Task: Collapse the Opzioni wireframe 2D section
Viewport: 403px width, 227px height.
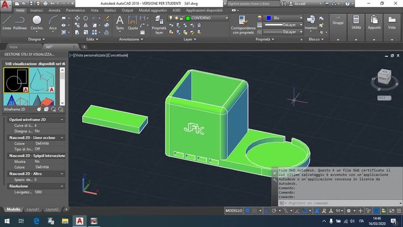Action: (x=62, y=120)
